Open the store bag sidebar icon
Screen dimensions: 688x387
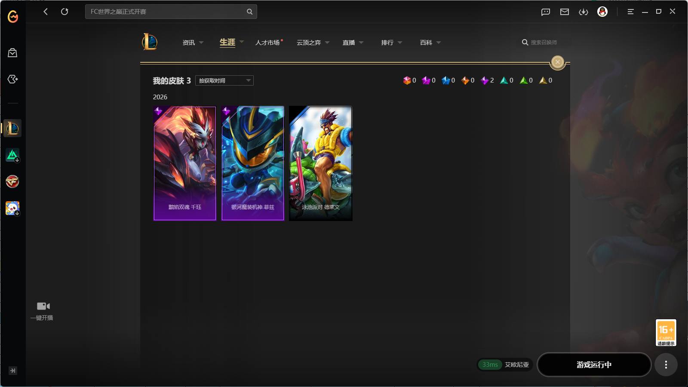[x=12, y=53]
